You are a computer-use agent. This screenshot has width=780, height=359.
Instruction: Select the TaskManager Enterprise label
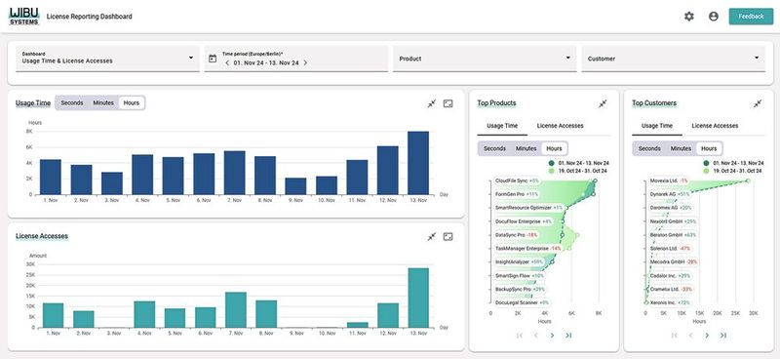tap(528, 248)
